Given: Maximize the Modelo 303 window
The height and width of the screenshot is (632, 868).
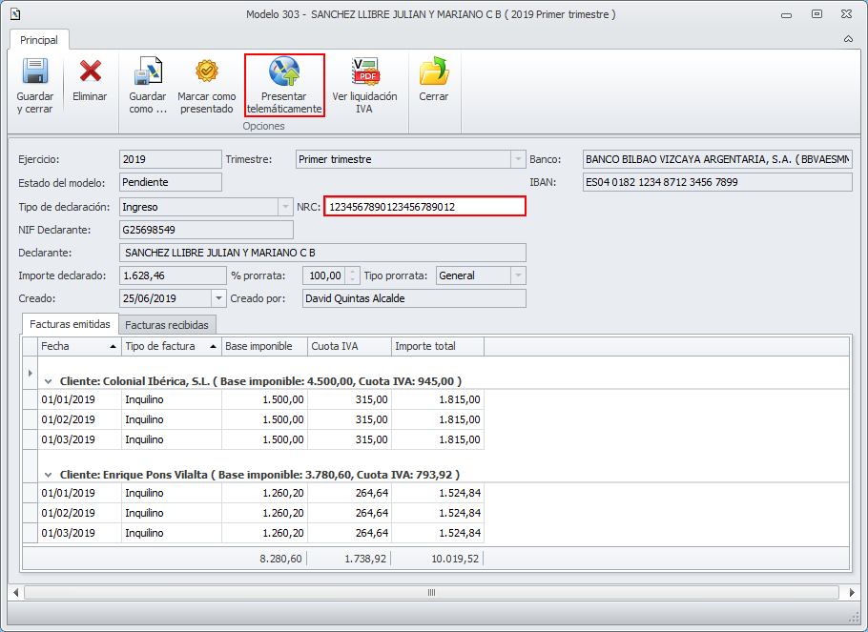Looking at the screenshot, I should click(816, 14).
